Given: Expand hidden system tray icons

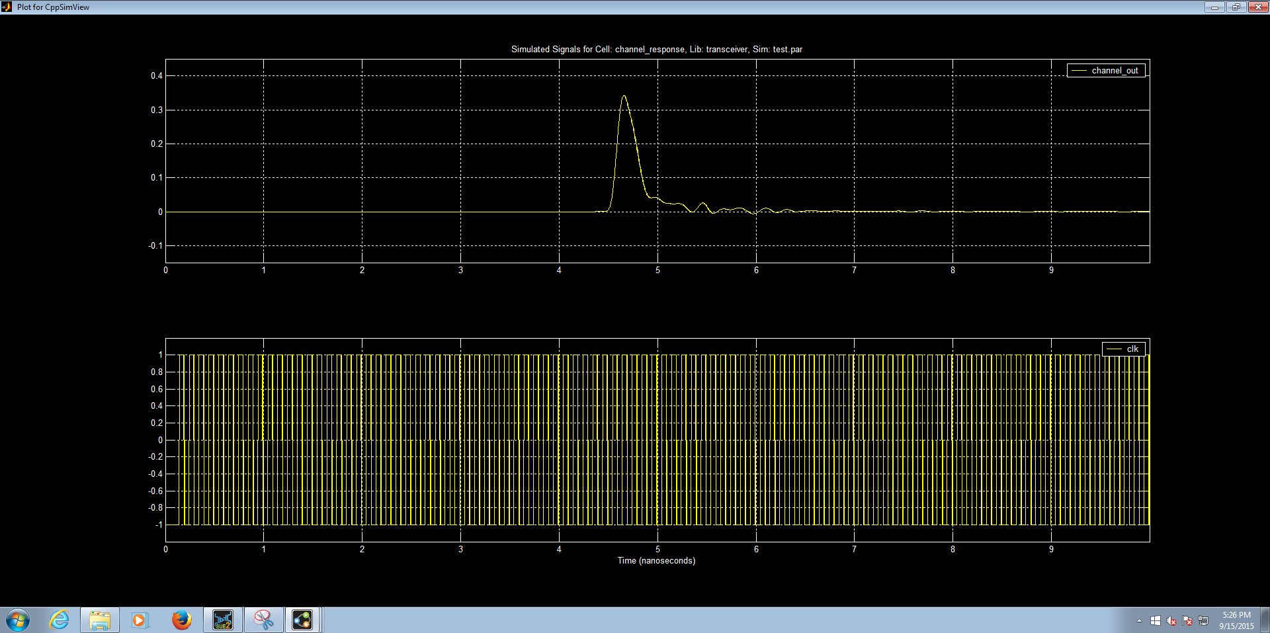Looking at the screenshot, I should [1140, 620].
